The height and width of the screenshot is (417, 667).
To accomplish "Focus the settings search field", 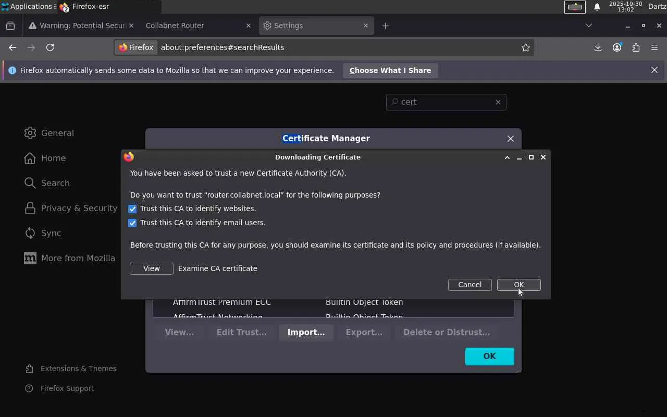I will [446, 102].
